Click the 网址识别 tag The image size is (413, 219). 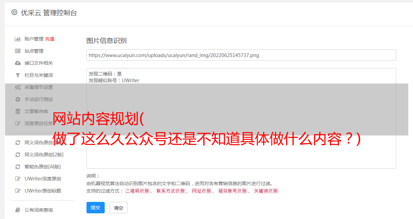201,191
